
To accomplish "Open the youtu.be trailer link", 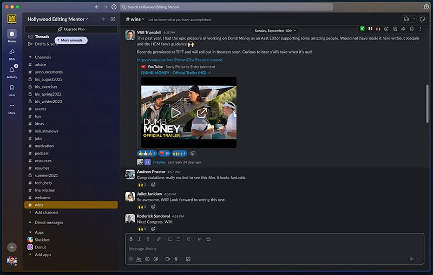I will click(180, 60).
